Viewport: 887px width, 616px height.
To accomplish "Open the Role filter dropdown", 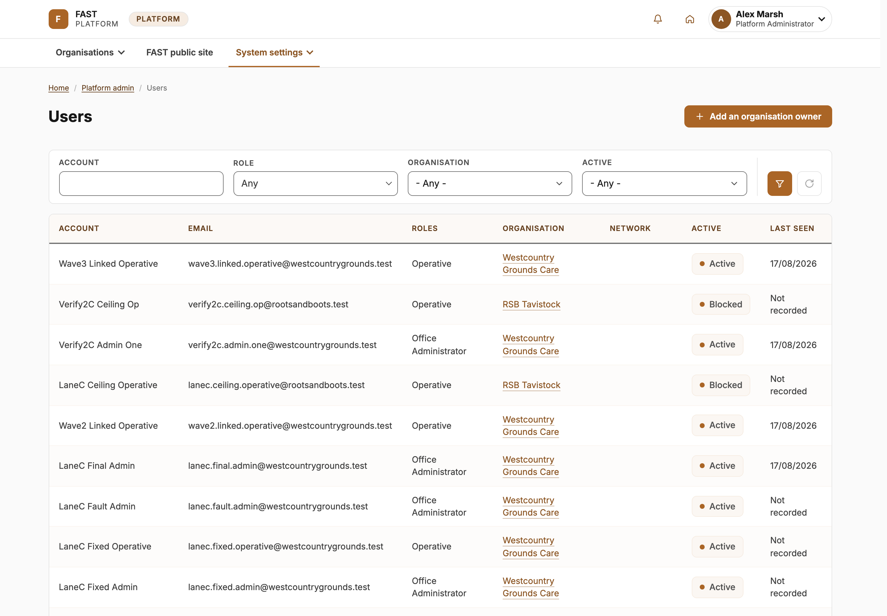I will (315, 184).
